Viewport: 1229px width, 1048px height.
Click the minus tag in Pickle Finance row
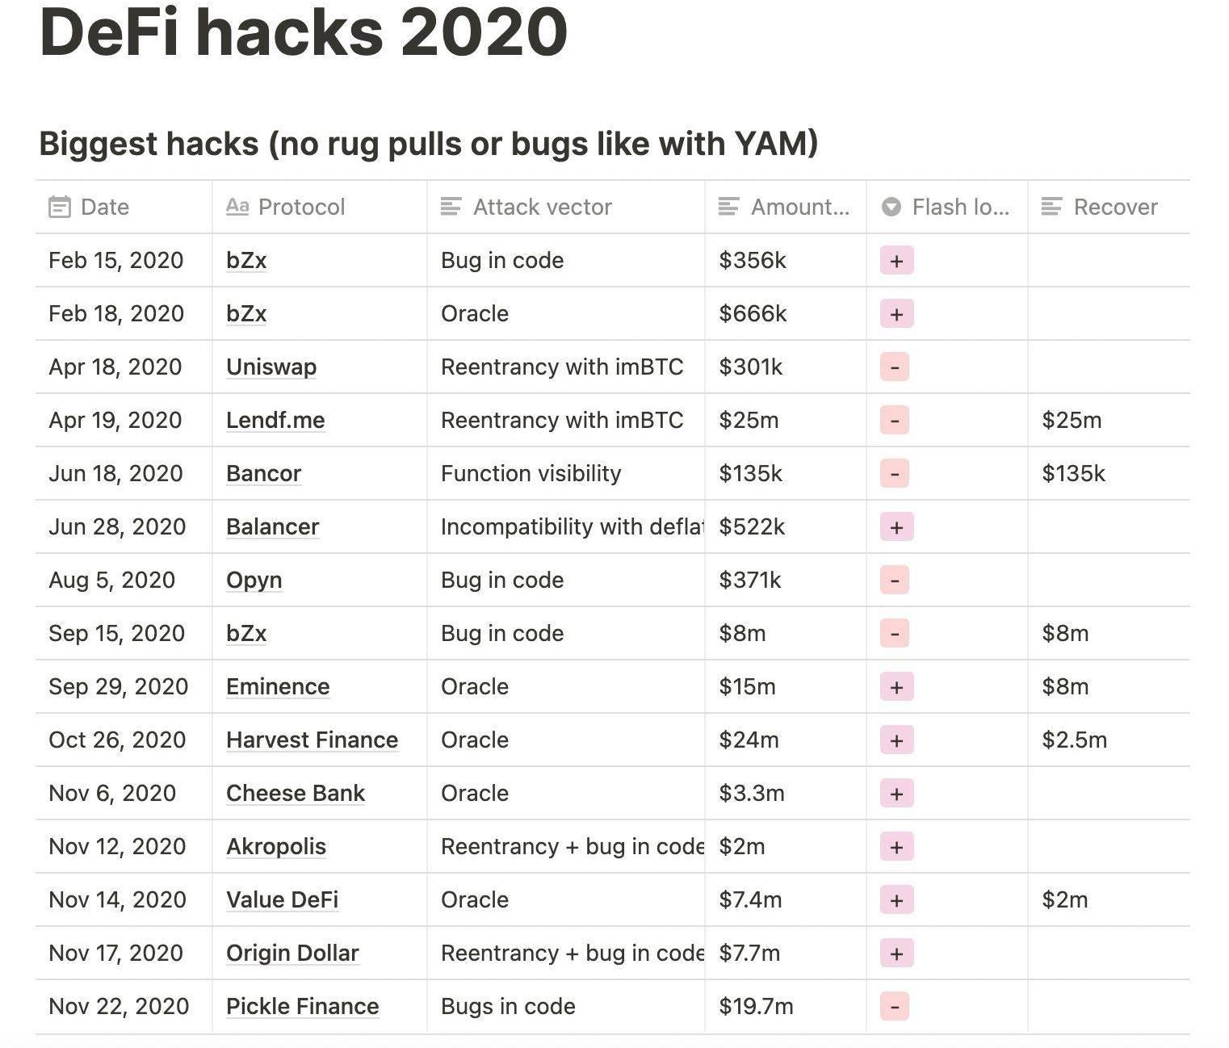[x=895, y=1007]
